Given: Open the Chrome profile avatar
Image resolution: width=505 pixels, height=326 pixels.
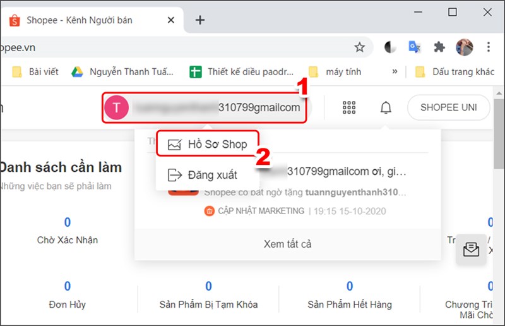Looking at the screenshot, I should tap(464, 47).
